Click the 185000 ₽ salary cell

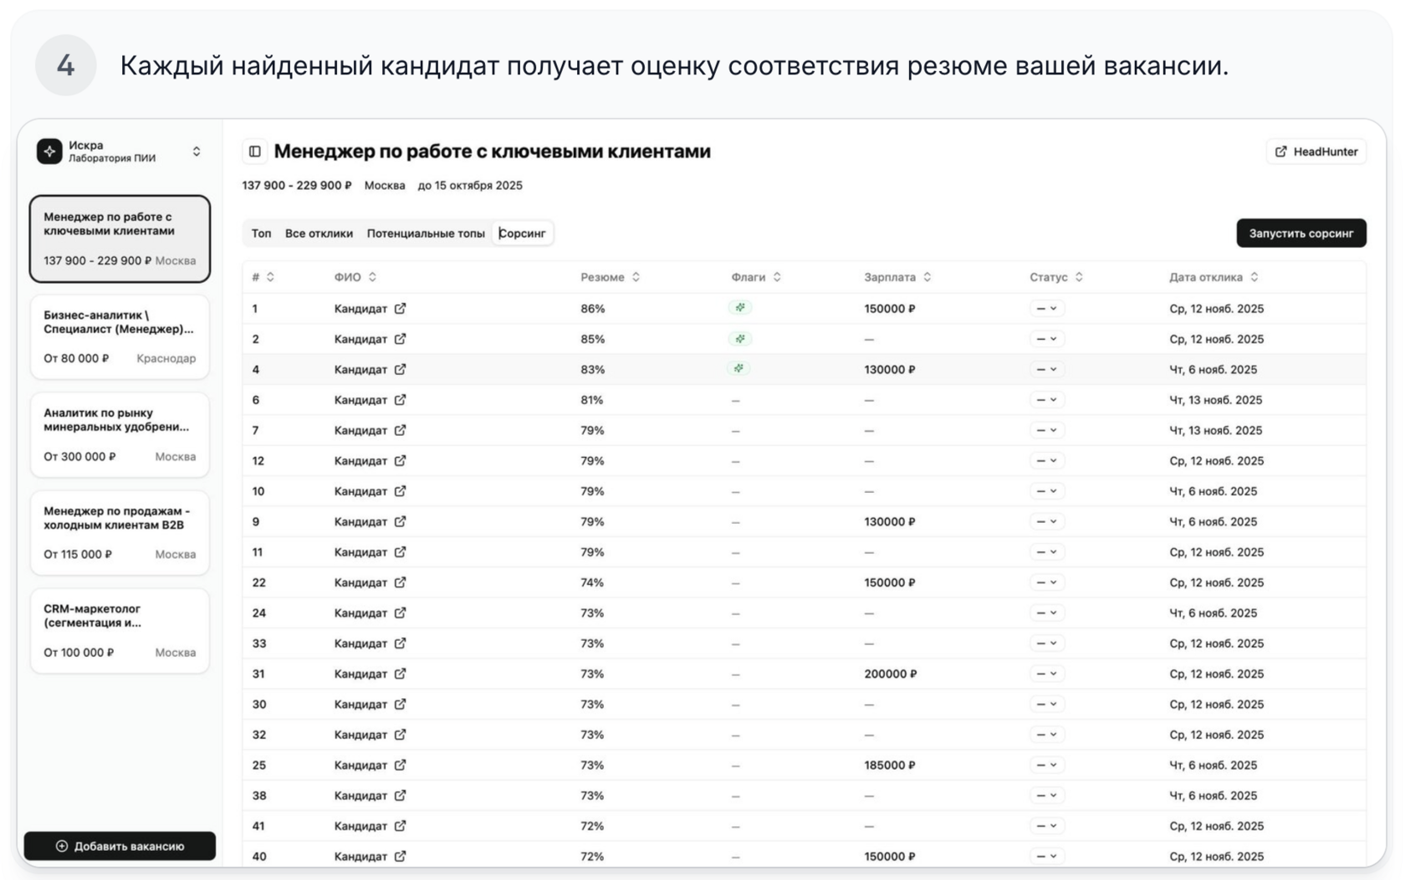tap(890, 765)
